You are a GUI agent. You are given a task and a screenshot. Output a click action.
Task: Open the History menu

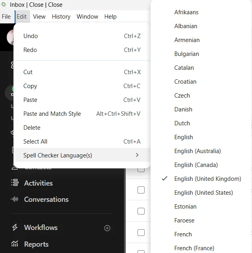tap(61, 17)
